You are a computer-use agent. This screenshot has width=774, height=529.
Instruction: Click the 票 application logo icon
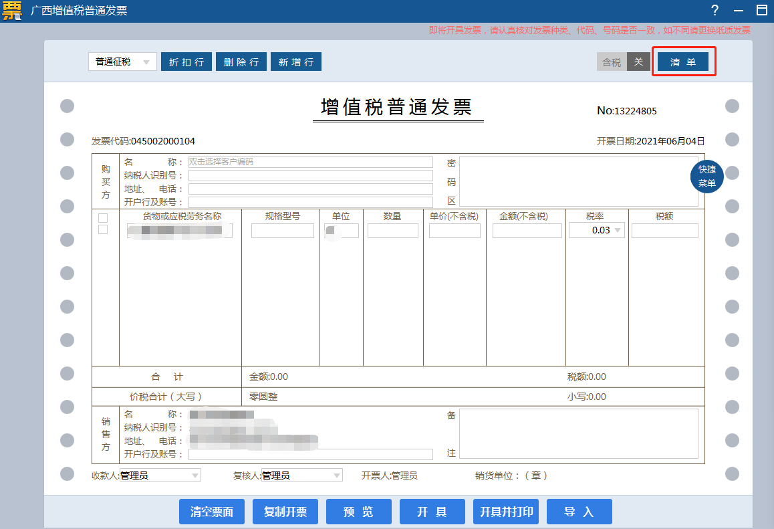click(x=12, y=11)
